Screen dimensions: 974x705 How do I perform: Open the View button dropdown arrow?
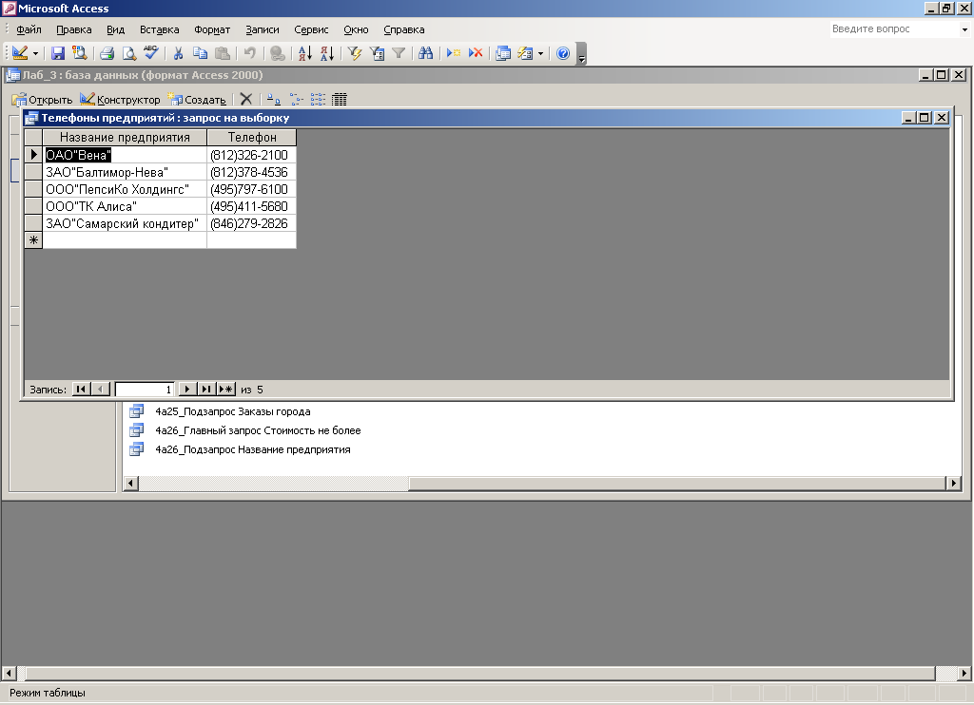(x=35, y=53)
